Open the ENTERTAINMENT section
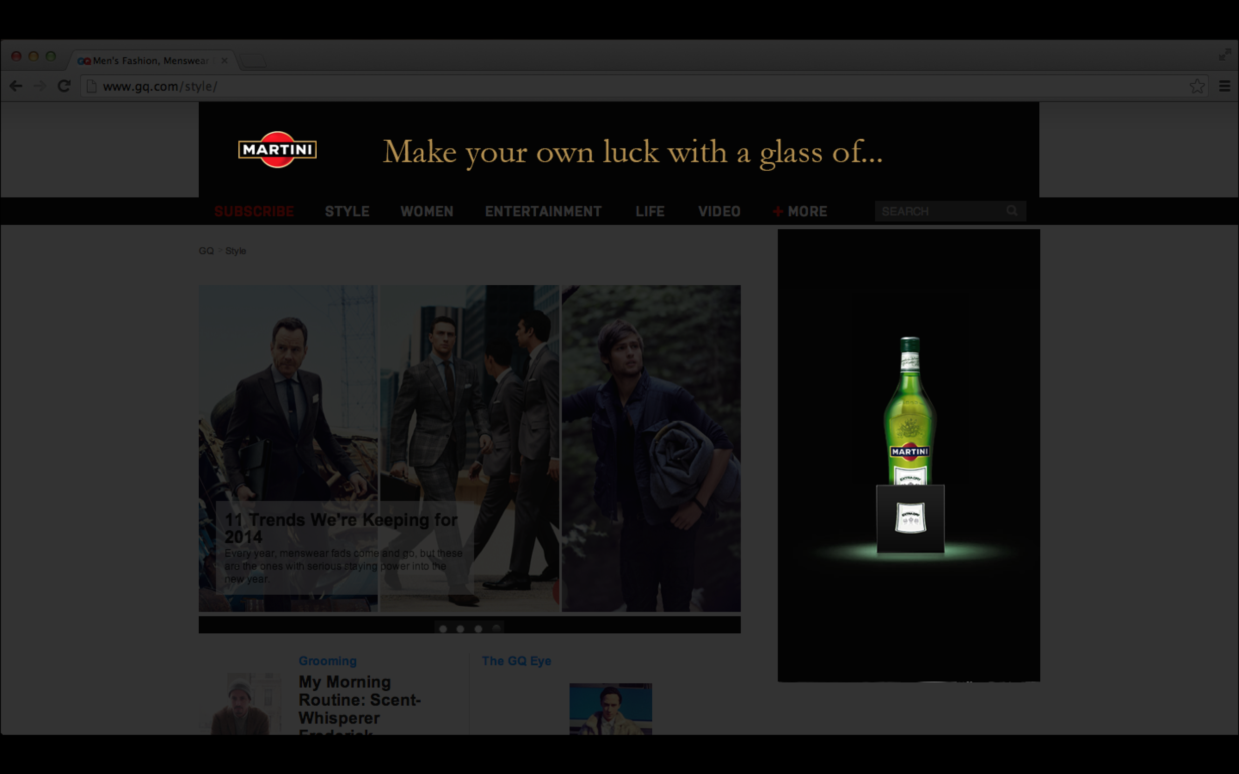This screenshot has width=1239, height=774. 544,211
